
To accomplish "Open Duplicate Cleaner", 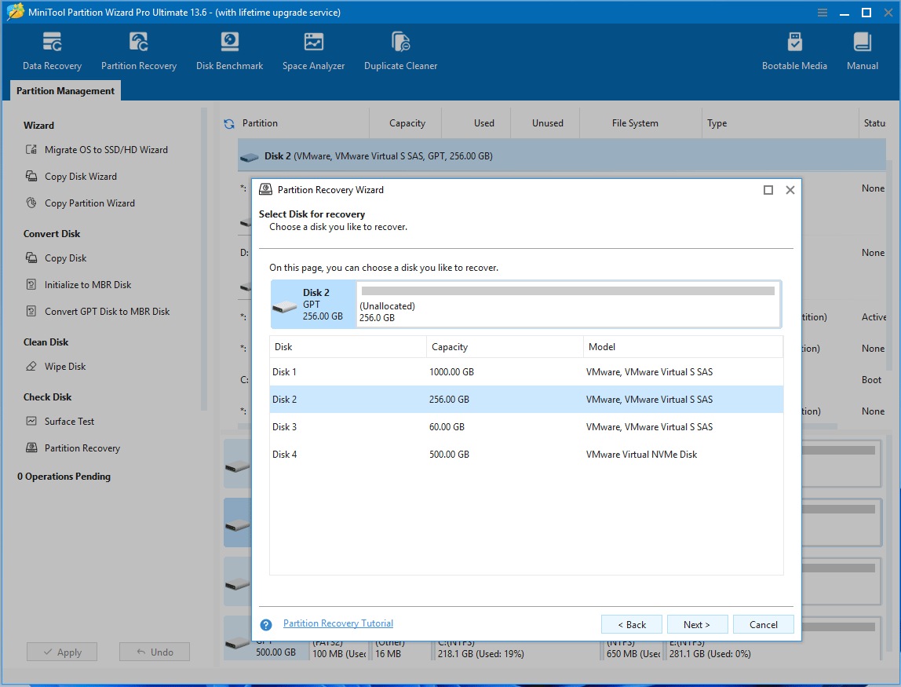I will 400,52.
